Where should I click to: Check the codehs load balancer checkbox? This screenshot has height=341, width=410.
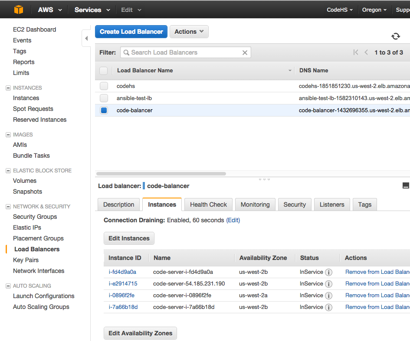[104, 86]
